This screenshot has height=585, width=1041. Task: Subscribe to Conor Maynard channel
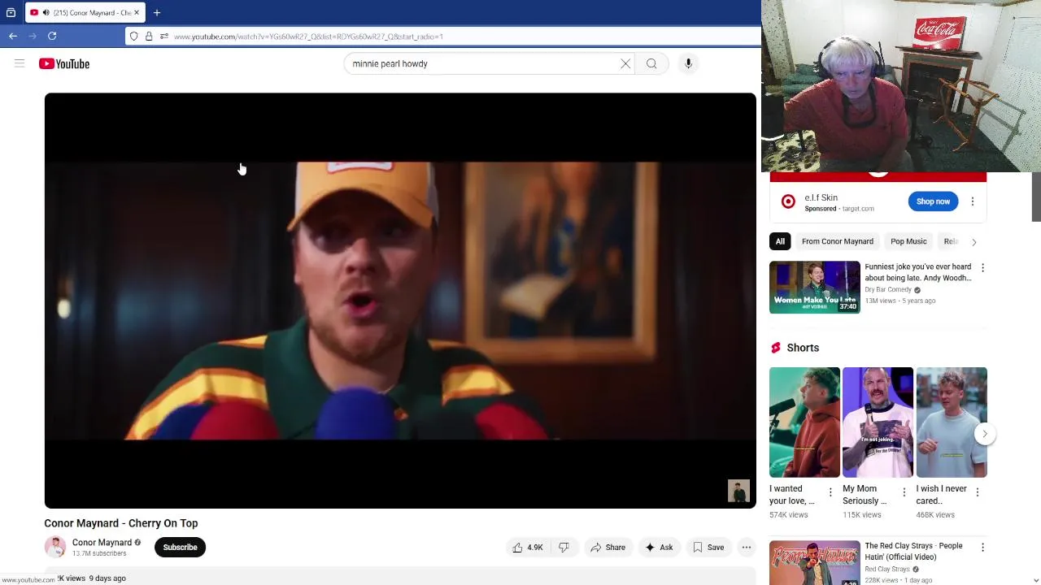click(180, 548)
